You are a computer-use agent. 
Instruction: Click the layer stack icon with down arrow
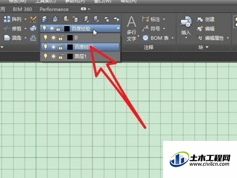[86, 19]
